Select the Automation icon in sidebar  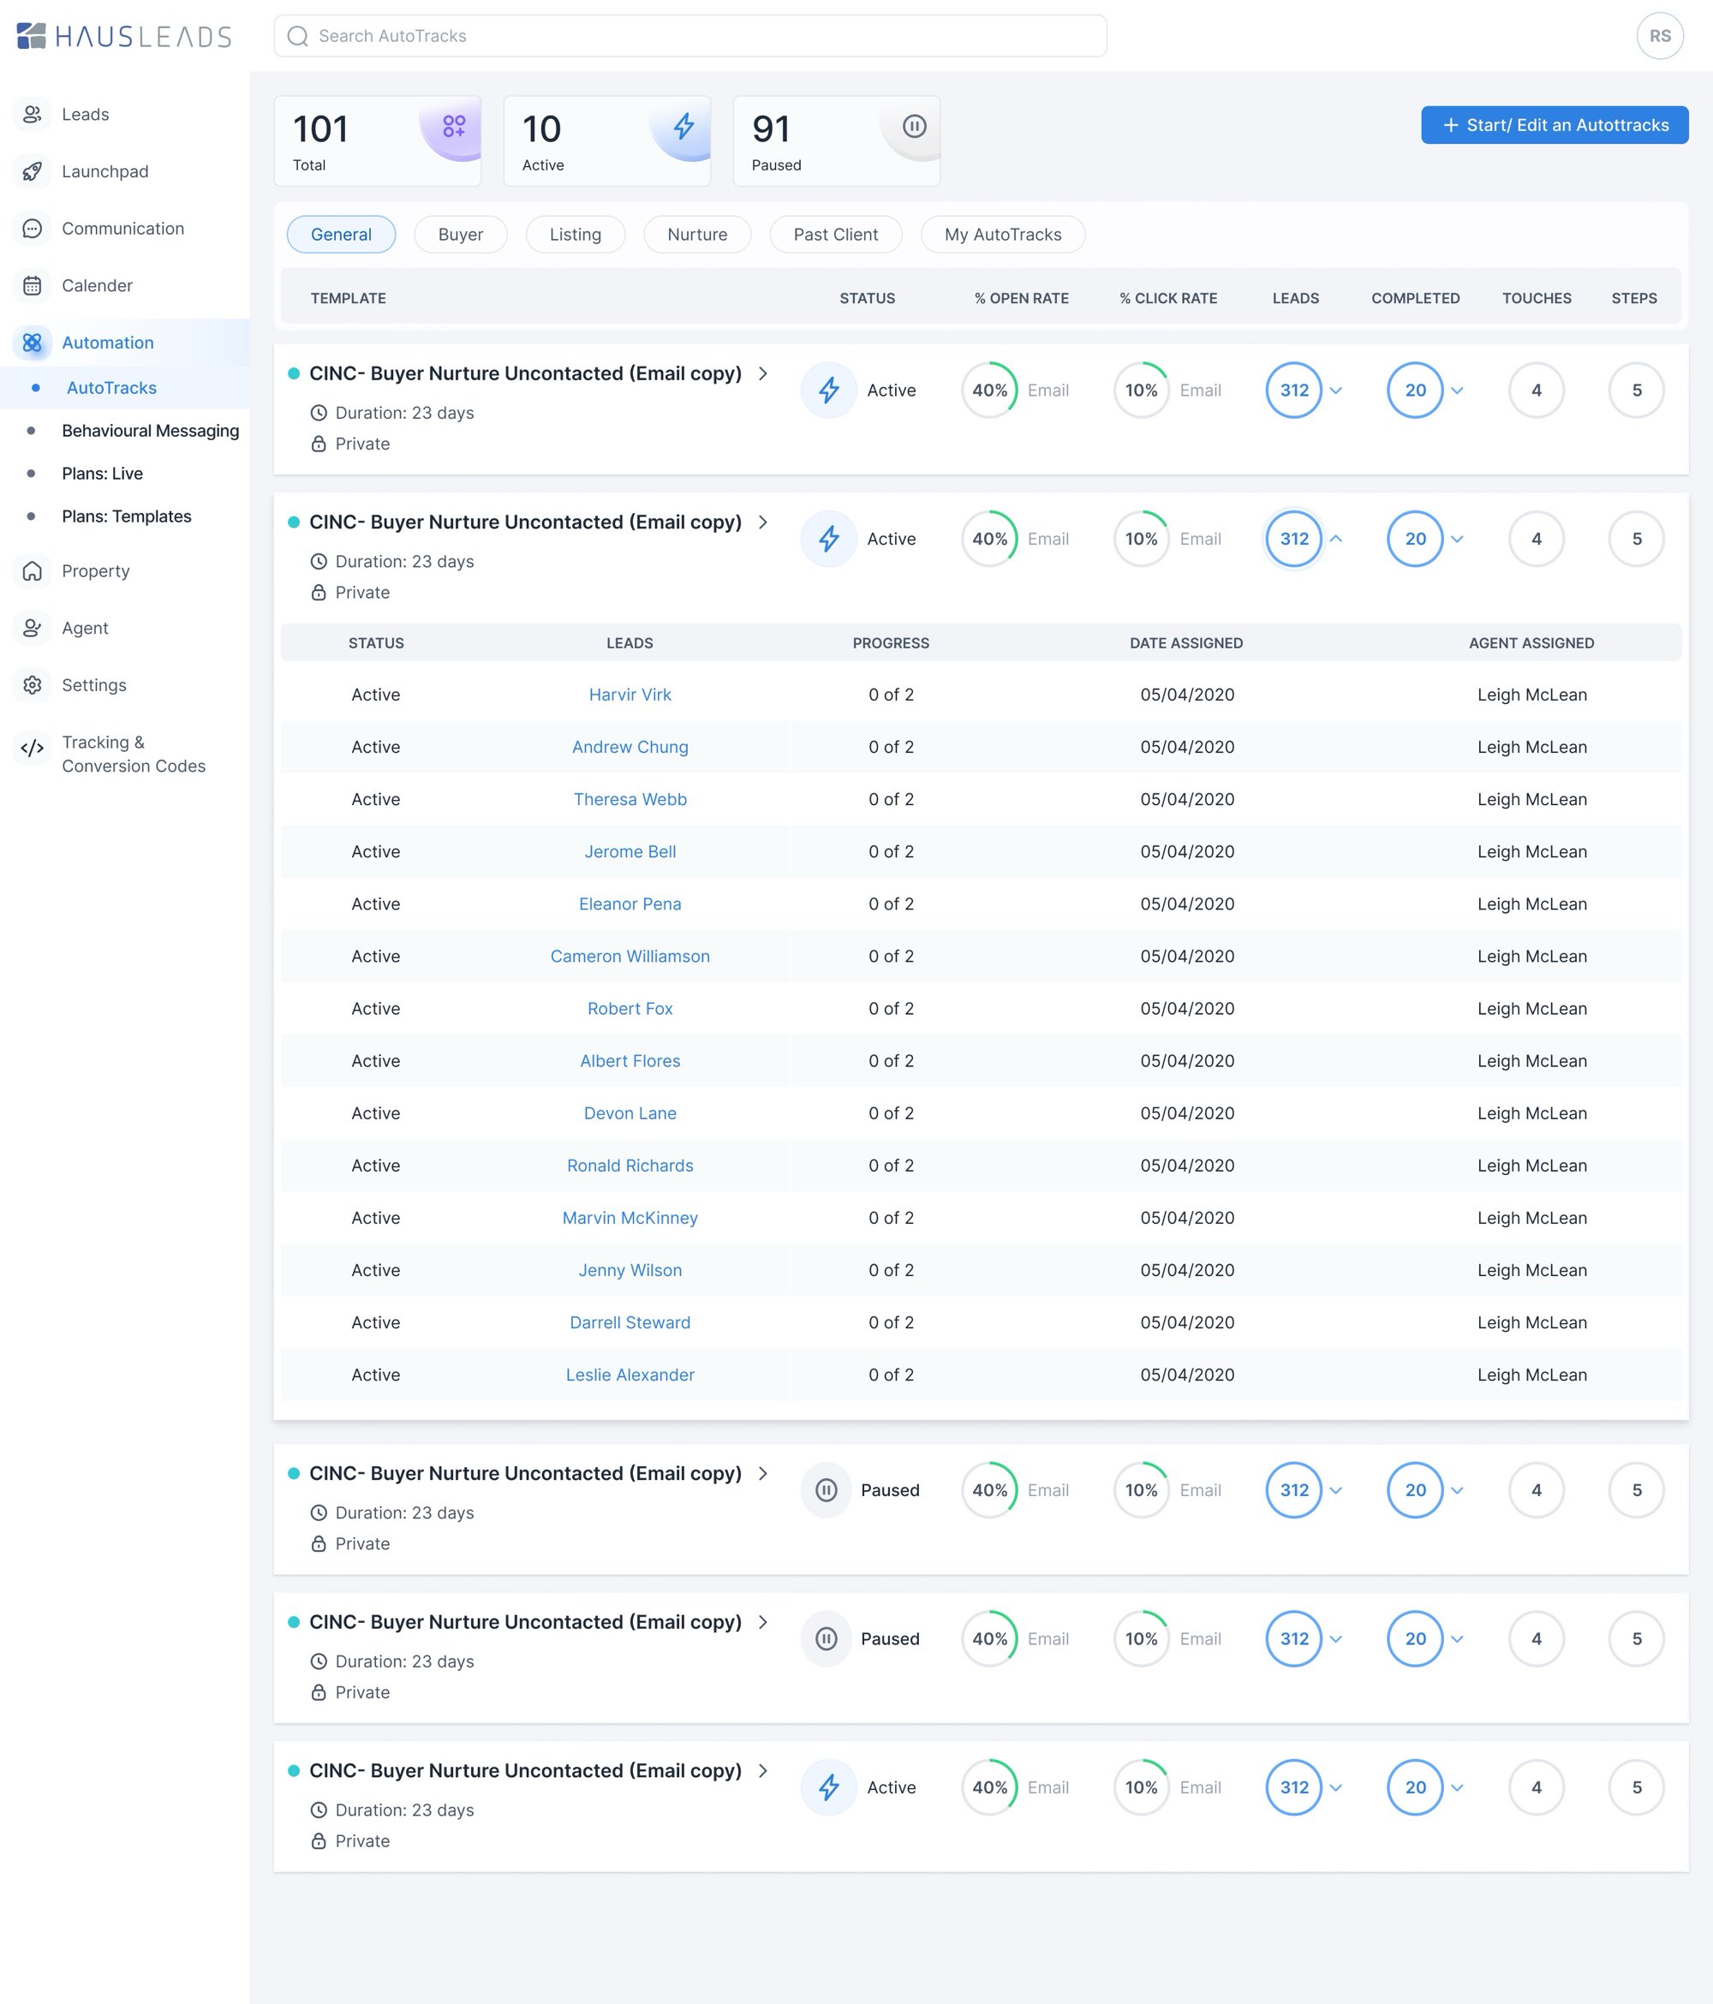32,343
